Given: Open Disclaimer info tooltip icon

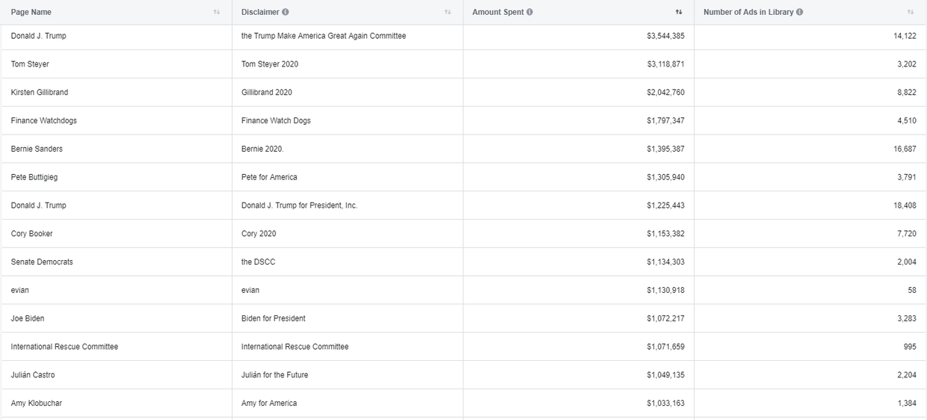Looking at the screenshot, I should pos(286,12).
